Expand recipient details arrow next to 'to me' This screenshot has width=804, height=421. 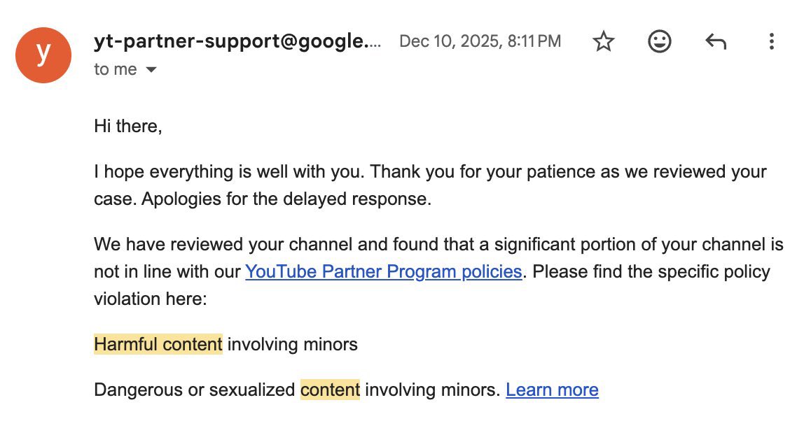(151, 70)
